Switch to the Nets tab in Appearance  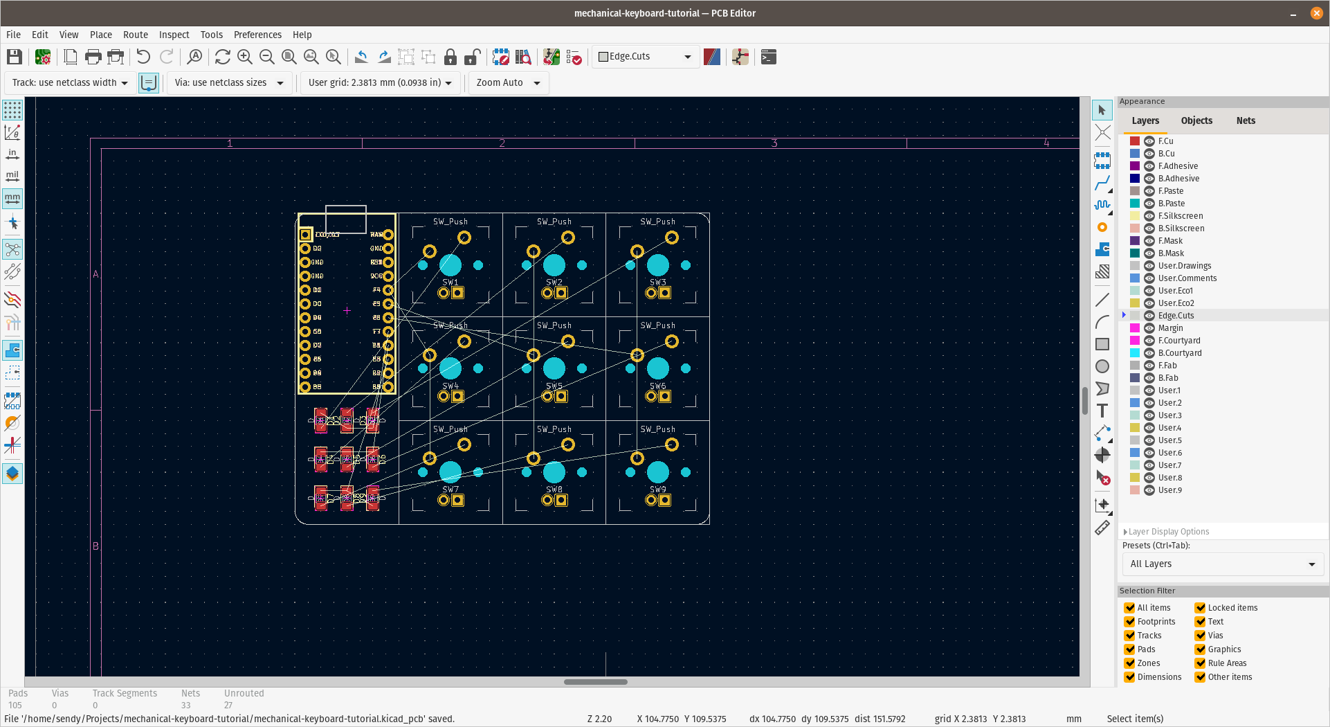(1246, 120)
